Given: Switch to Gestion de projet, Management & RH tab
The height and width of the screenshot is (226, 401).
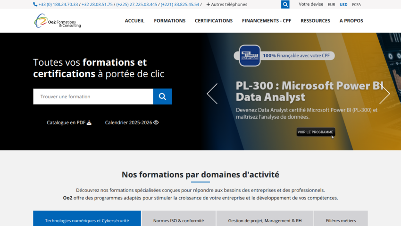Looking at the screenshot, I should point(265,218).
